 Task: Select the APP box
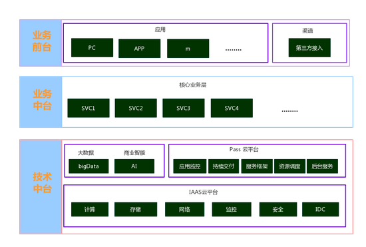[139, 49]
